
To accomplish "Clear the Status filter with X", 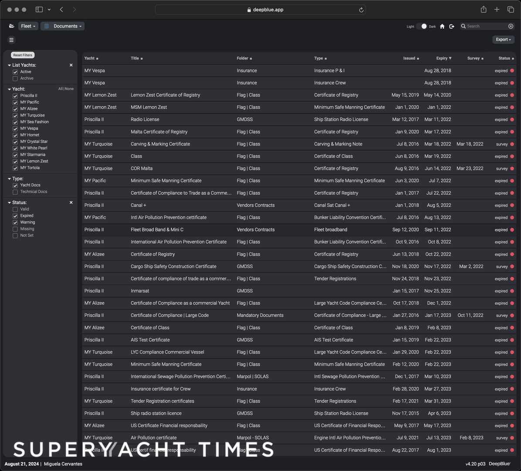I will coord(71,202).
